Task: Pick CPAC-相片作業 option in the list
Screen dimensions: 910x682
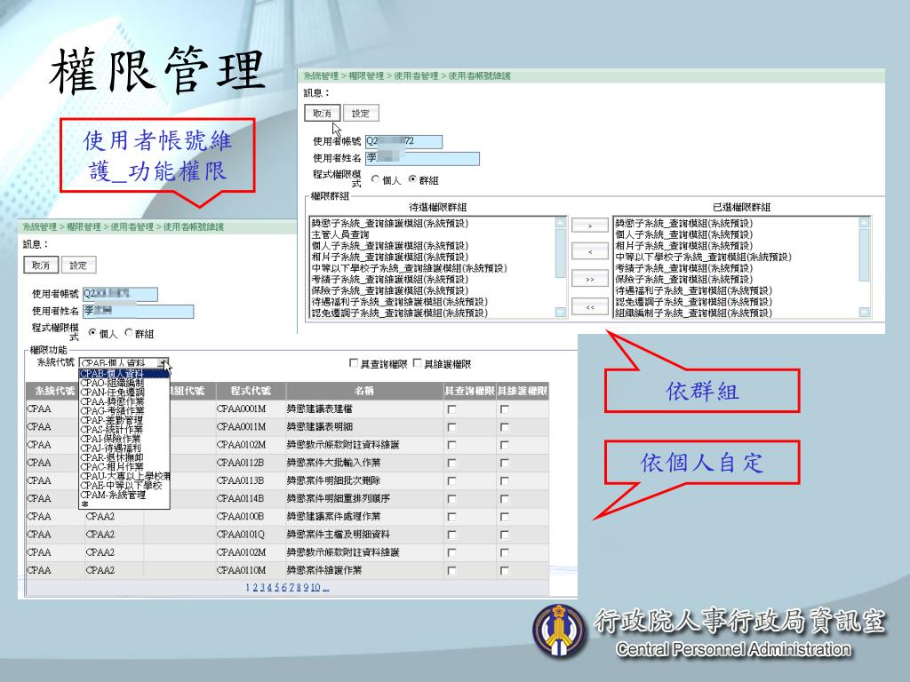Action: tap(124, 466)
